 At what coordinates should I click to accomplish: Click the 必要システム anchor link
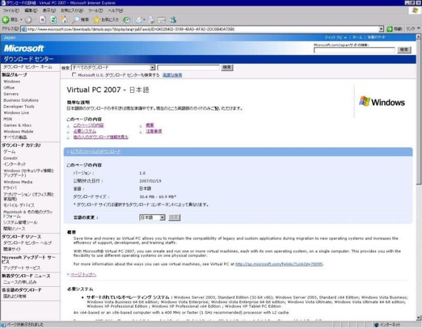pyautogui.click(x=85, y=131)
